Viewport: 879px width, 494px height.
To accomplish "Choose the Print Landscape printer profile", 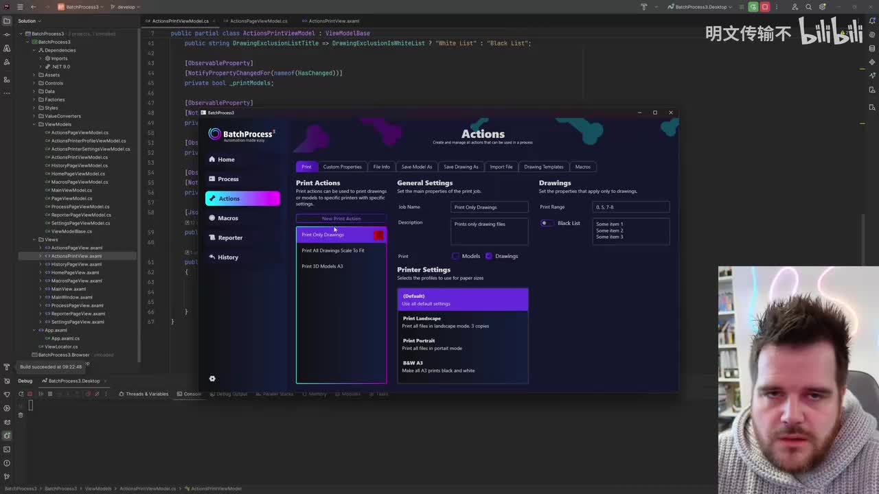I will [463, 322].
